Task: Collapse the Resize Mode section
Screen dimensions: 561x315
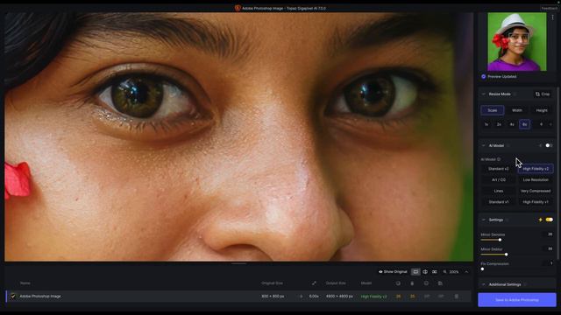Action: click(483, 94)
